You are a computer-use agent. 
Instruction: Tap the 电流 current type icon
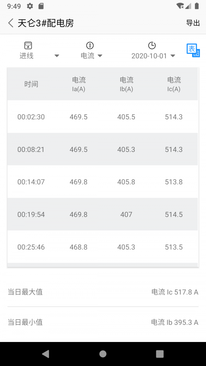pos(90,46)
